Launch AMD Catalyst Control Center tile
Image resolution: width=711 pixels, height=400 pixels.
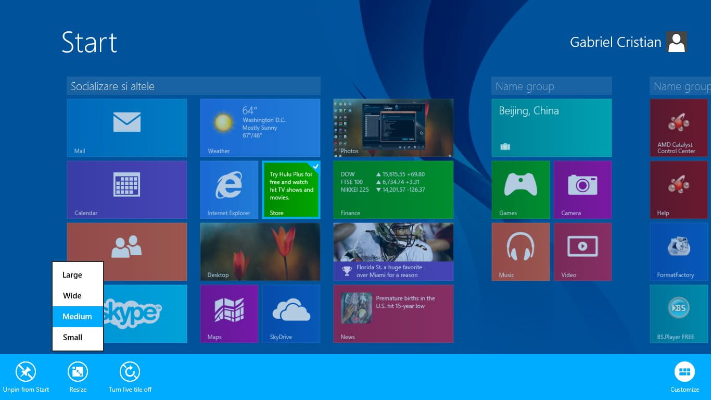[x=679, y=128]
